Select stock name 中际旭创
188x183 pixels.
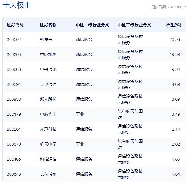(x=48, y=54)
